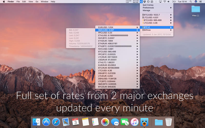Select the ETH/RUR: 498.51161 row
Viewport: 205px width, 128px height.
[117, 44]
